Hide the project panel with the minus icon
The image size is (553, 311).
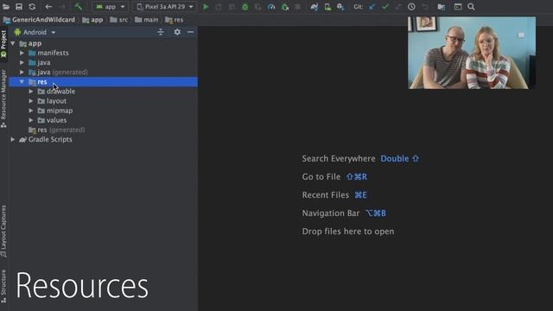[x=190, y=32]
